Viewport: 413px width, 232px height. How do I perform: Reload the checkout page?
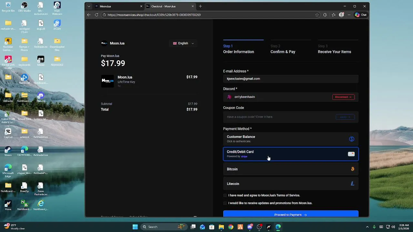pyautogui.click(x=96, y=15)
